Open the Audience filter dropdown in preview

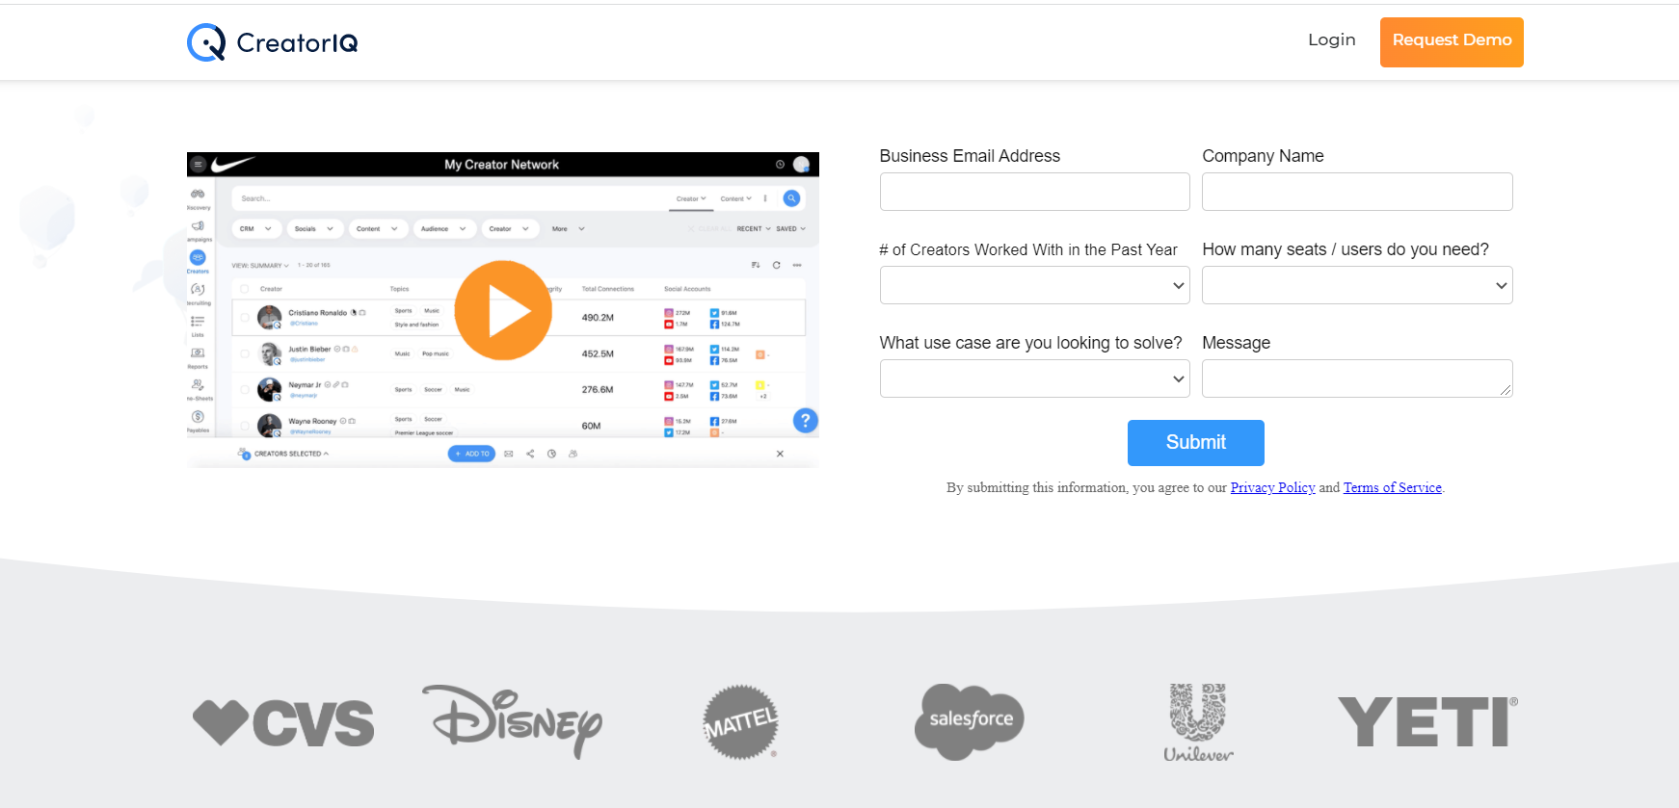coord(443,229)
